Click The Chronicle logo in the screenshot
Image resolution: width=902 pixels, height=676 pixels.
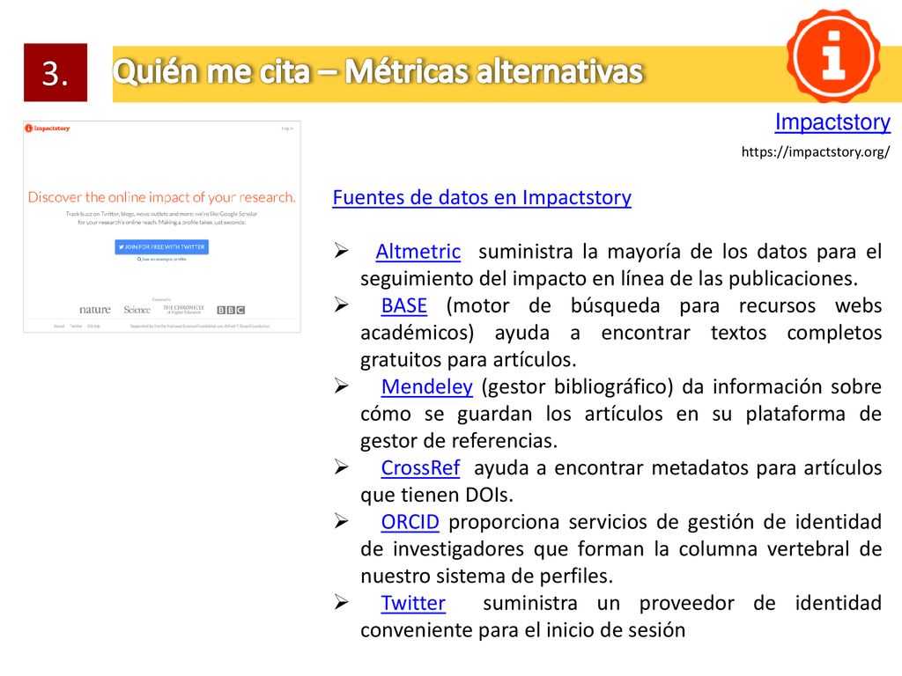(183, 309)
